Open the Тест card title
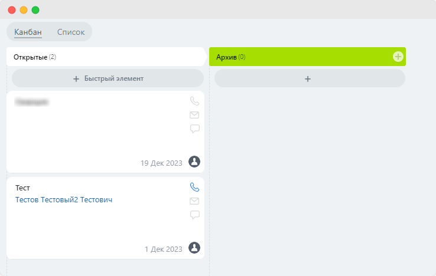436x276 pixels. 22,188
